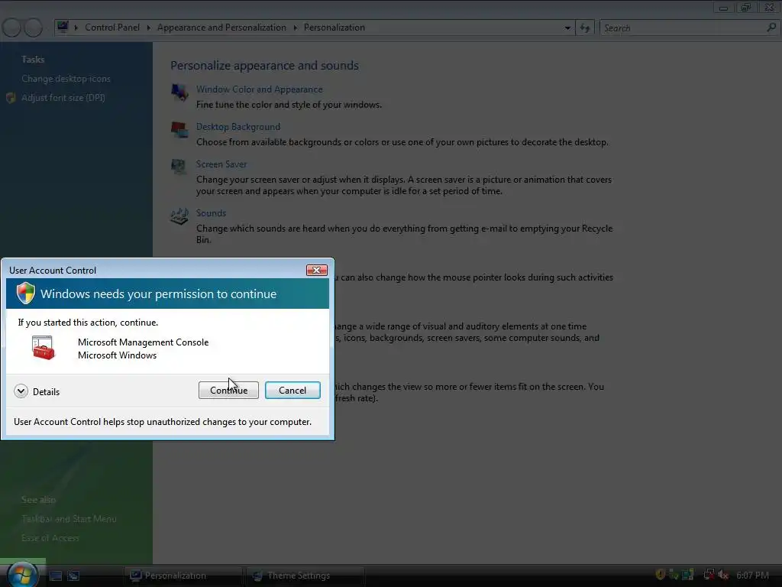Click Appearance and Personalization breadcrumb
The width and height of the screenshot is (782, 587).
(221, 28)
